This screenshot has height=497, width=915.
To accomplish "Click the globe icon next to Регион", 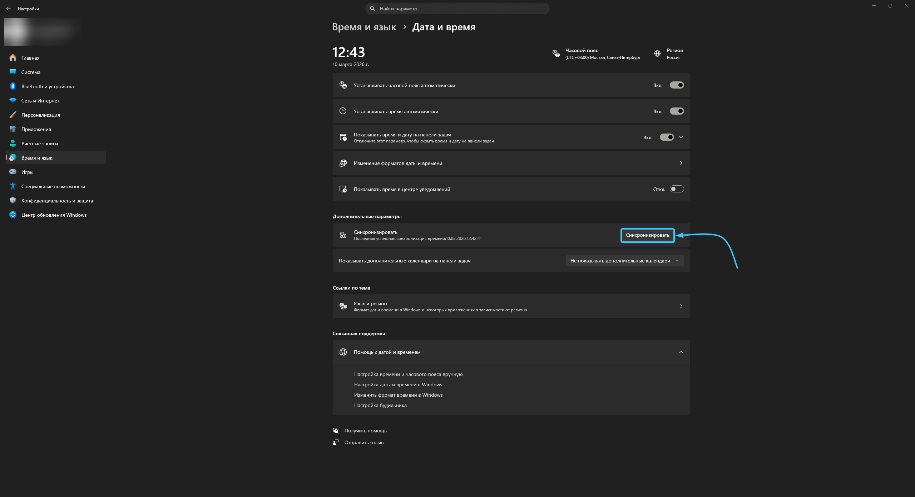I will click(x=657, y=54).
